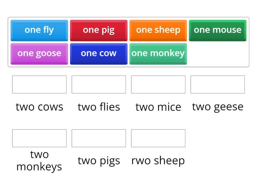This screenshot has height=192, width=257.
Task: Select the dark blue 'one cow' tile
Action: 99,53
